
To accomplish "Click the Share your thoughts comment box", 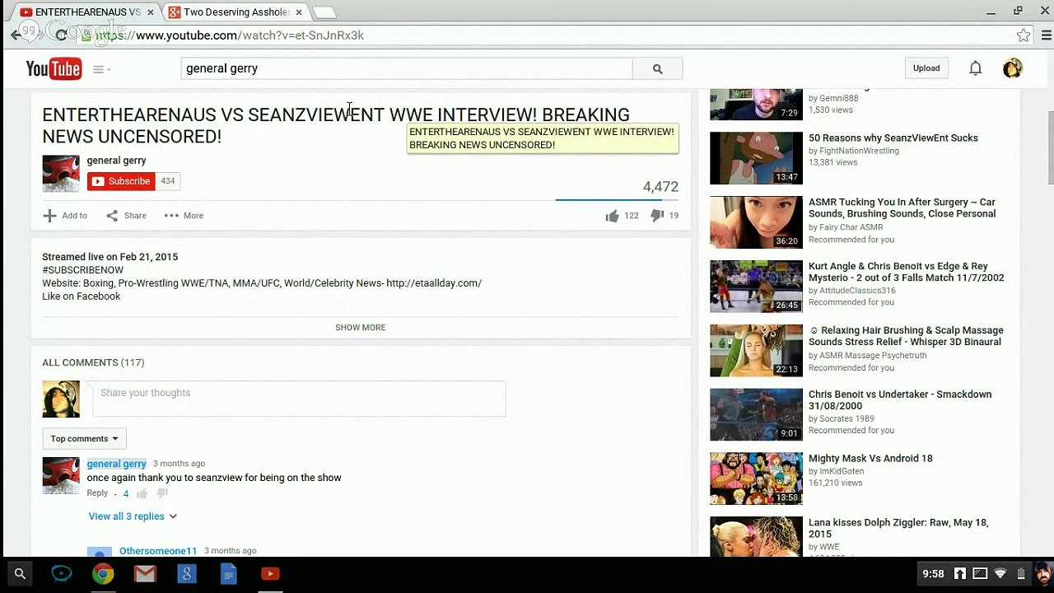I will click(x=299, y=399).
